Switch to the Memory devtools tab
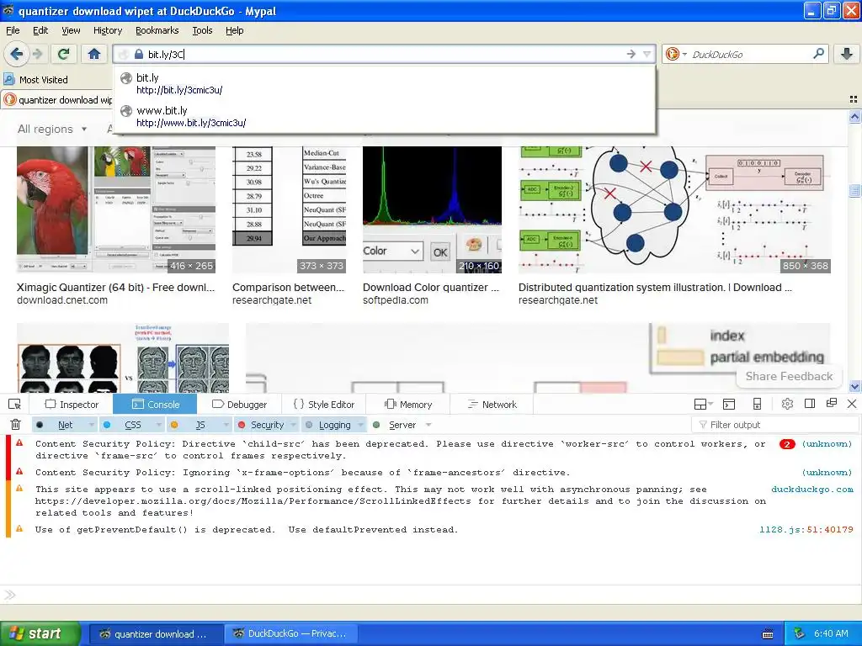The height and width of the screenshot is (646, 862). point(408,405)
